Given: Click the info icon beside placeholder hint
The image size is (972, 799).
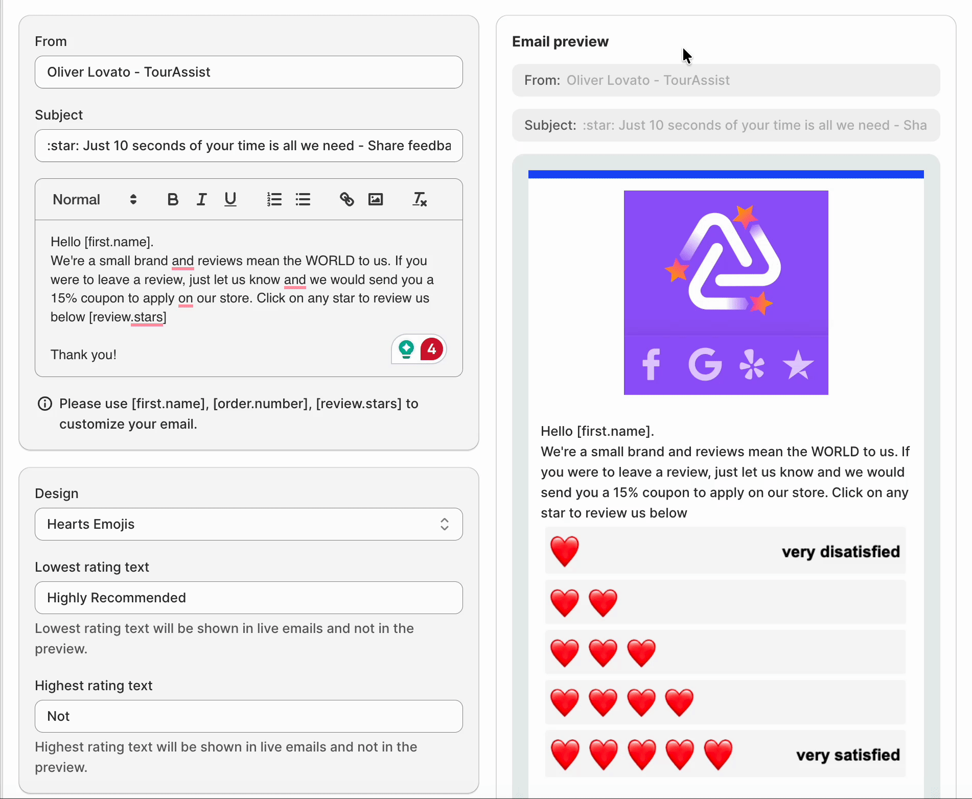Looking at the screenshot, I should point(45,404).
